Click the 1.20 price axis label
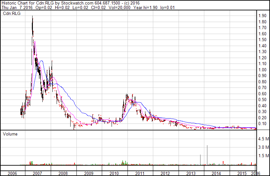 click(x=263, y=58)
